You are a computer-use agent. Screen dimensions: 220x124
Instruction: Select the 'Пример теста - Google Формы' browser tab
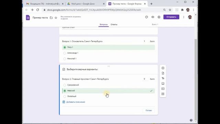click(x=127, y=4)
